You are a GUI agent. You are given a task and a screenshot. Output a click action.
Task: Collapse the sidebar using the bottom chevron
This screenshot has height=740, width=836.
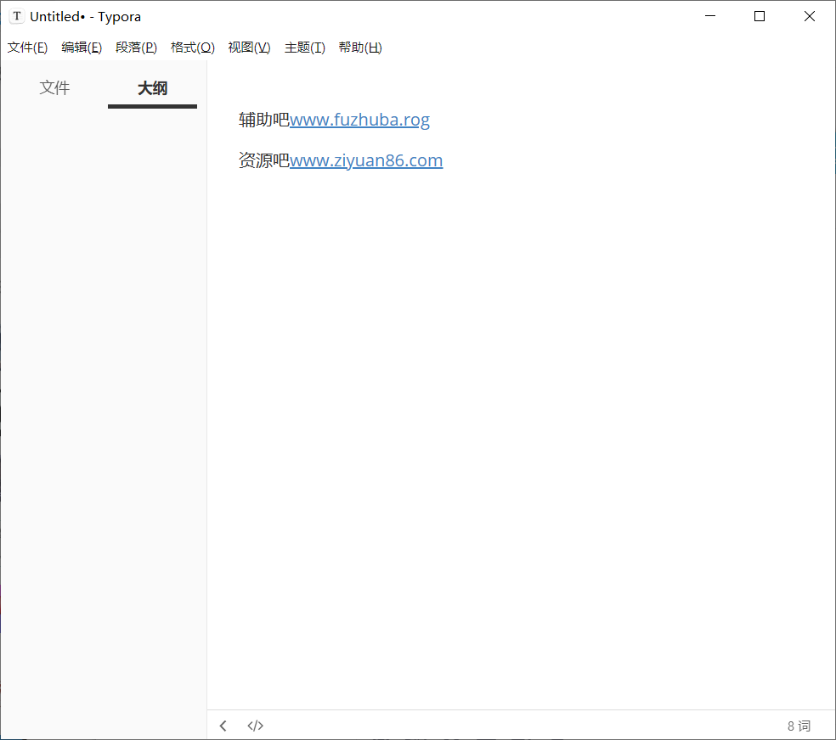tap(223, 726)
